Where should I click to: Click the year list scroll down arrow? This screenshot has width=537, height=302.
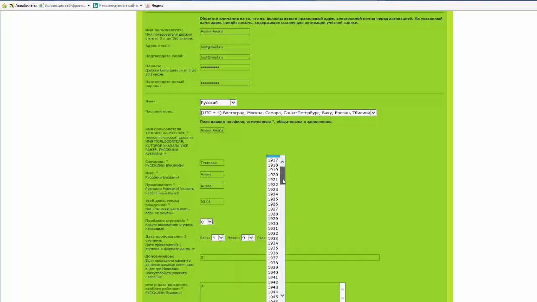click(282, 295)
